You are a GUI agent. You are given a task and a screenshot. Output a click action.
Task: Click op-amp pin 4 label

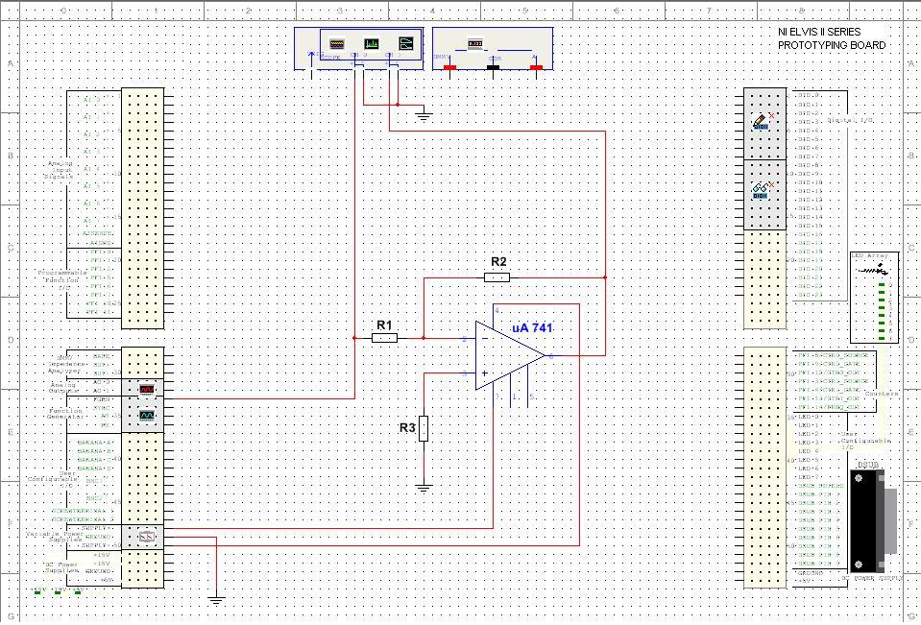[497, 311]
